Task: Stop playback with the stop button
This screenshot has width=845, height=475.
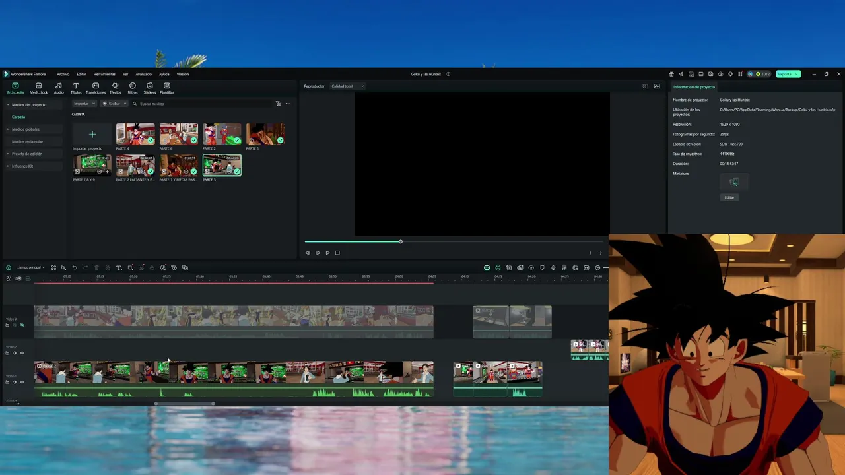Action: coord(337,253)
